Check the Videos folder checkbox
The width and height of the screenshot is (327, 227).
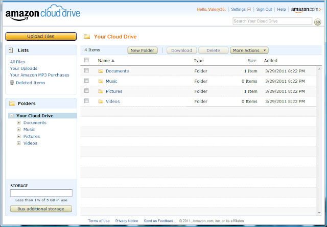click(86, 101)
